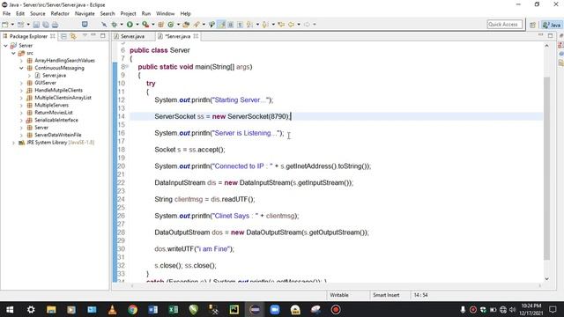
Task: Toggle Mark Occurrences highlighted button
Action: 221,25
